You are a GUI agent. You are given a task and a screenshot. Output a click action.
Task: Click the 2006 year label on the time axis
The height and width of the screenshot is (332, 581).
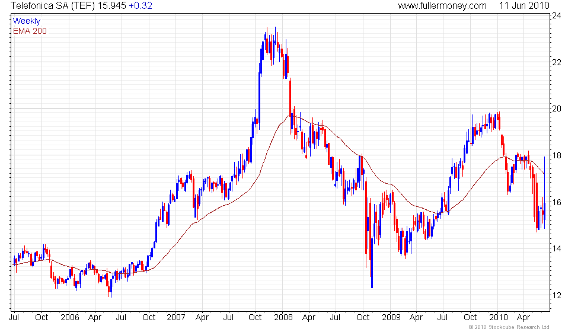tap(70, 318)
